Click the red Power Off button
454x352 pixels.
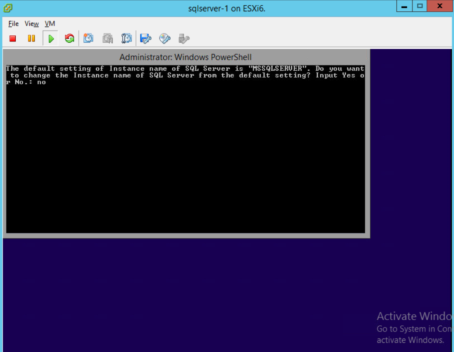[x=13, y=38]
